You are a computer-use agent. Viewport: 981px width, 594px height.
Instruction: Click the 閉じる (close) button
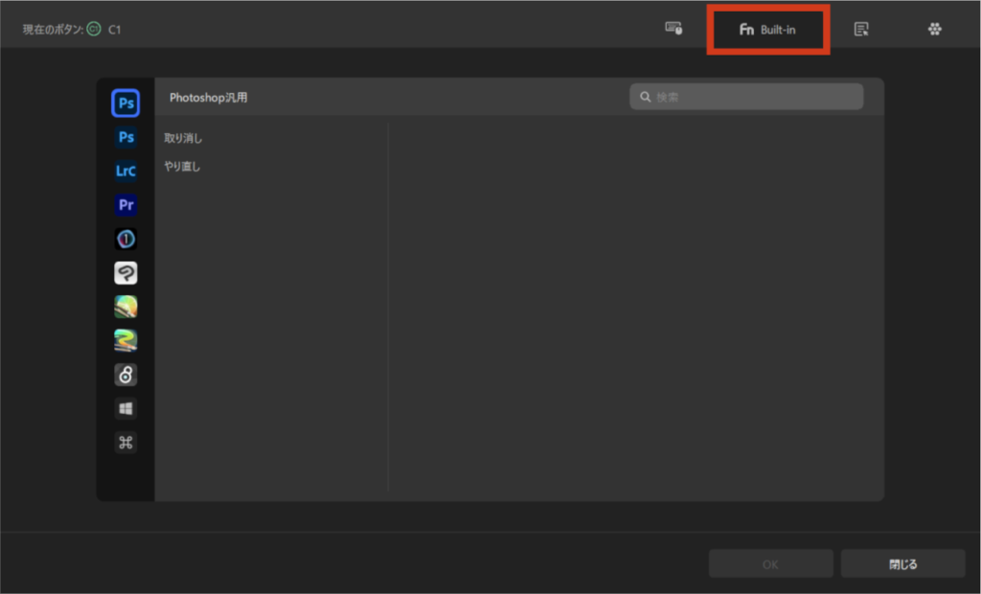[902, 564]
